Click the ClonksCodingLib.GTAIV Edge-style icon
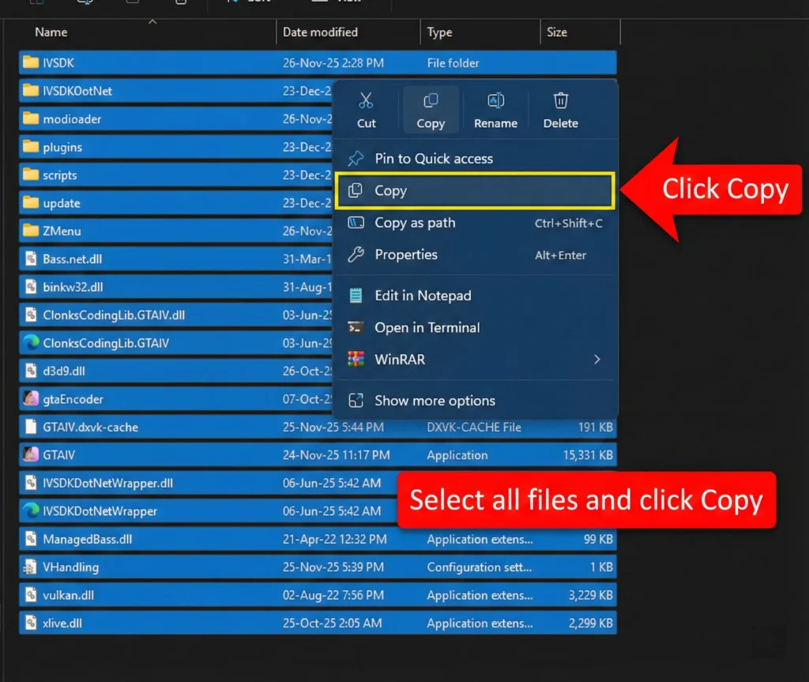The image size is (809, 682). click(31, 343)
